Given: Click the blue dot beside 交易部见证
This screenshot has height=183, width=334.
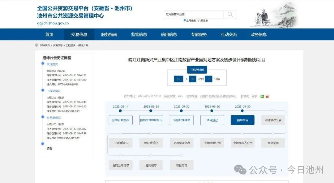Looking at the screenshot, I should pos(43,117).
